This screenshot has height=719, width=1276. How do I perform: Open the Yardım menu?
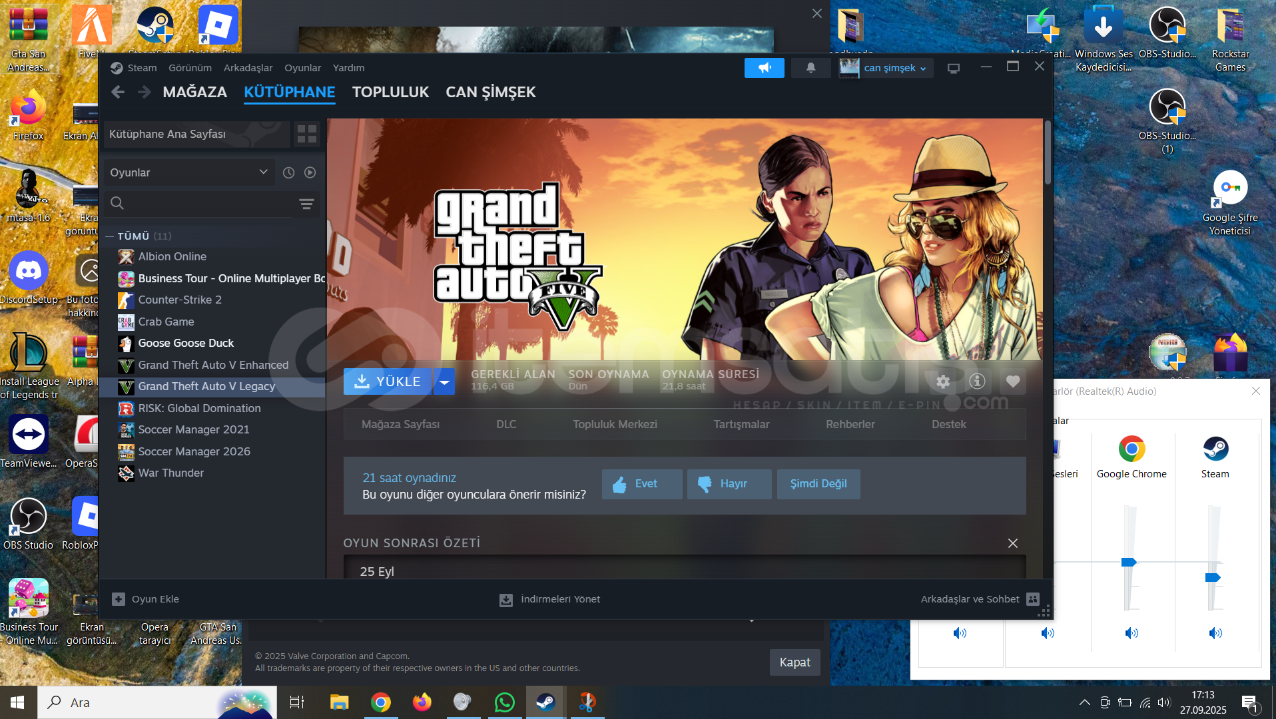click(348, 68)
